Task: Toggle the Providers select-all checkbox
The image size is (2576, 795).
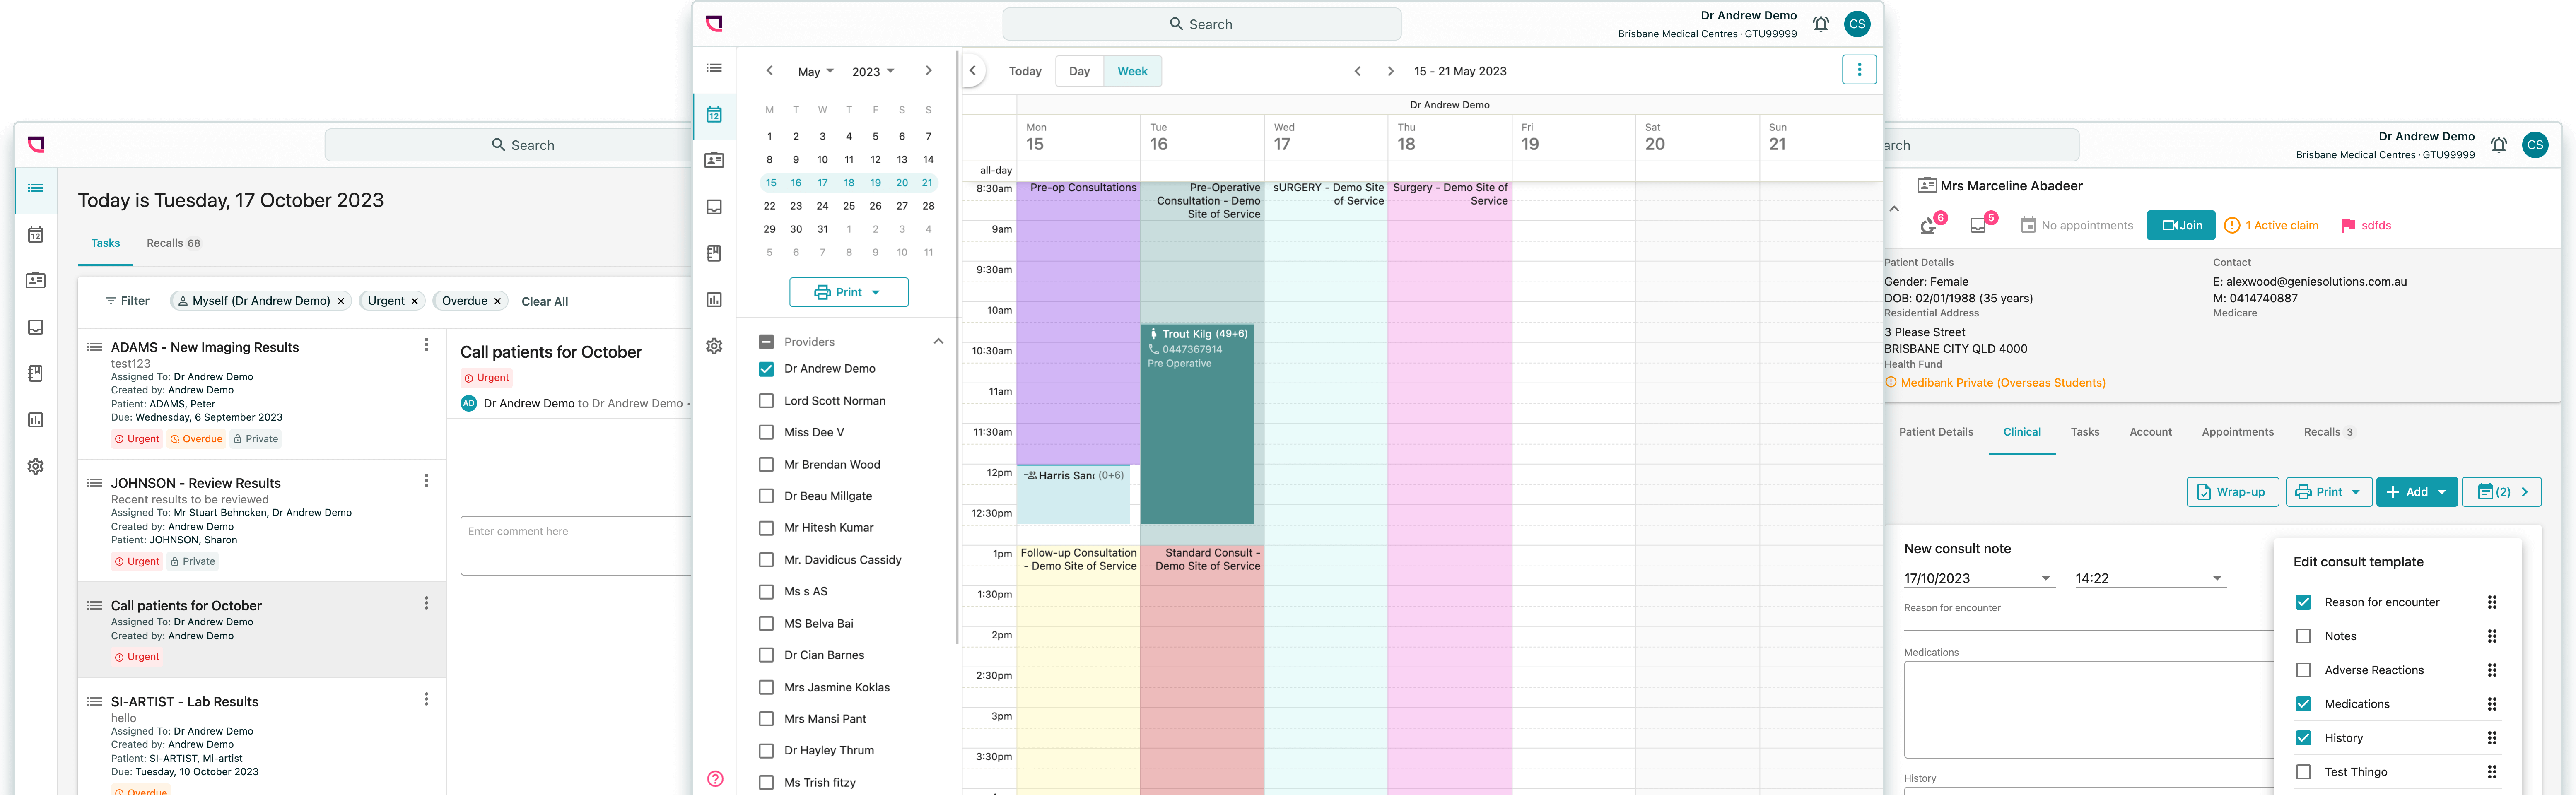Action: pyautogui.click(x=766, y=342)
